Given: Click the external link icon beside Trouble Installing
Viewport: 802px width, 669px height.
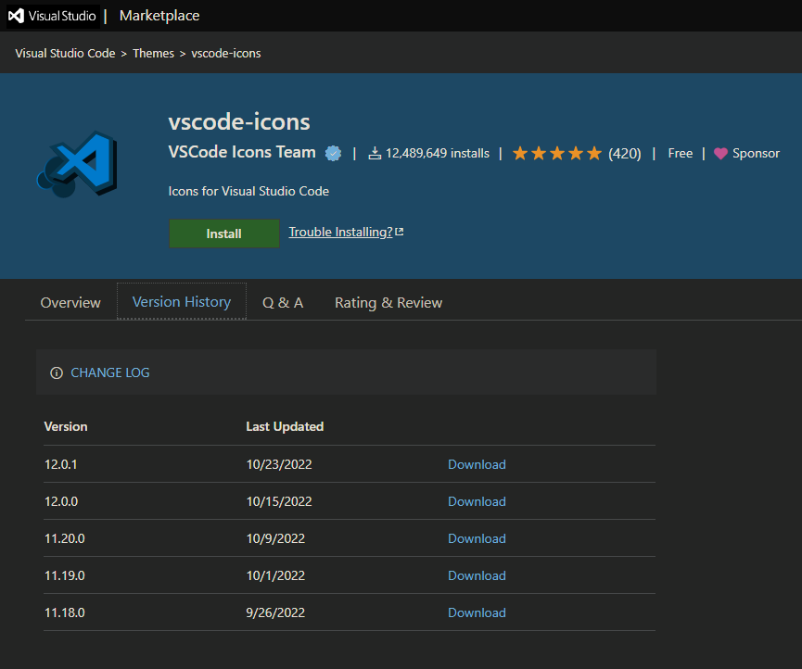Looking at the screenshot, I should 399,231.
